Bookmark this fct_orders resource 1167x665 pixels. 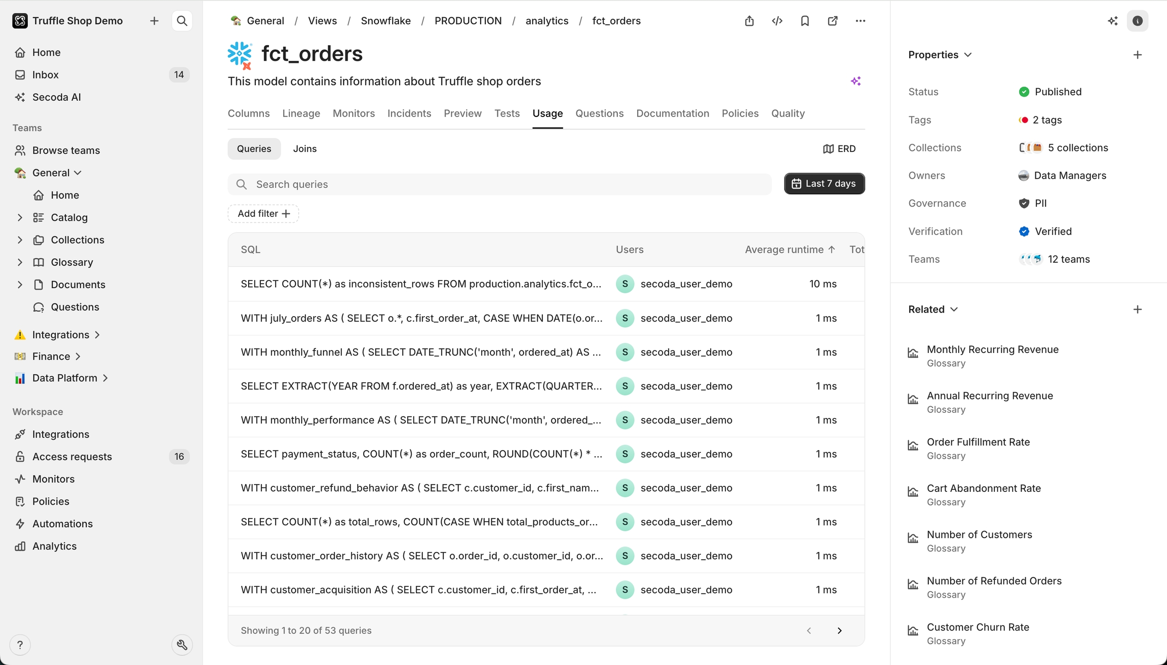tap(805, 21)
